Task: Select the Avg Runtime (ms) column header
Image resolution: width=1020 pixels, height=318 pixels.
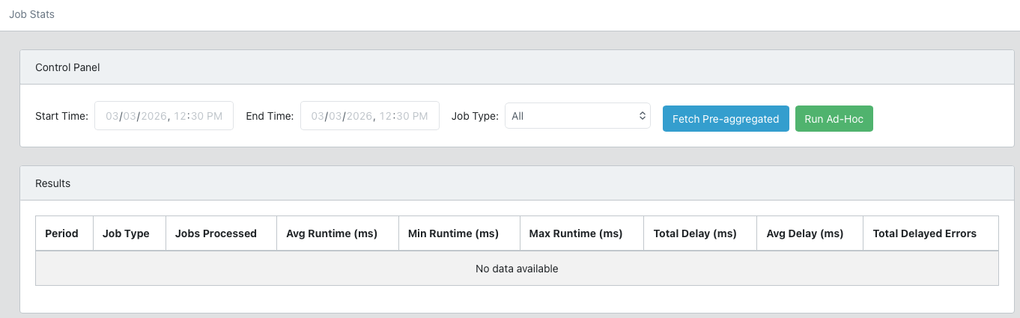Action: pyautogui.click(x=332, y=233)
